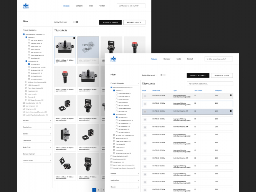The height and width of the screenshot is (192, 256).
Task: Uncheck Electromechanical Components on the list-view page
Action: click(112, 88)
